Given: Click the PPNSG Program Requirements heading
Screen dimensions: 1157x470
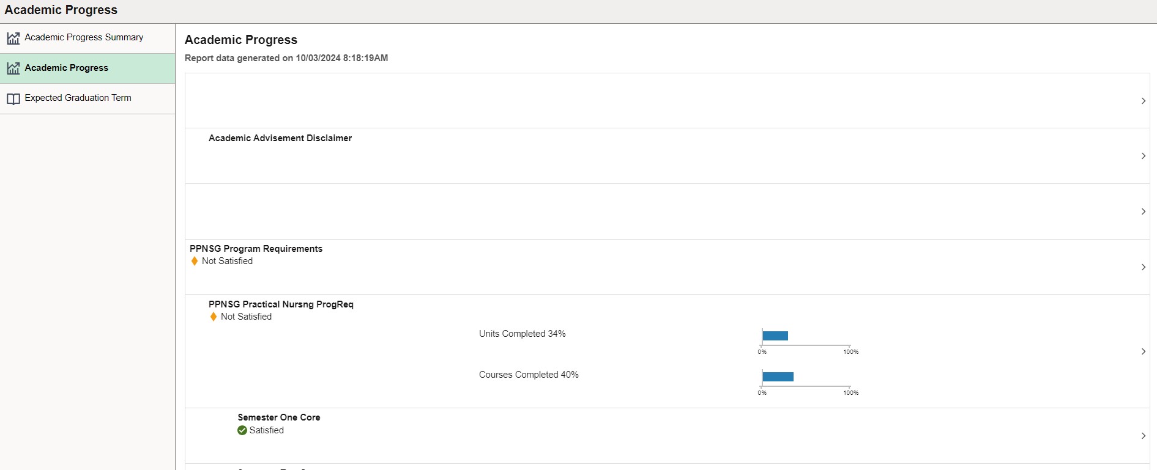Looking at the screenshot, I should pyautogui.click(x=256, y=249).
